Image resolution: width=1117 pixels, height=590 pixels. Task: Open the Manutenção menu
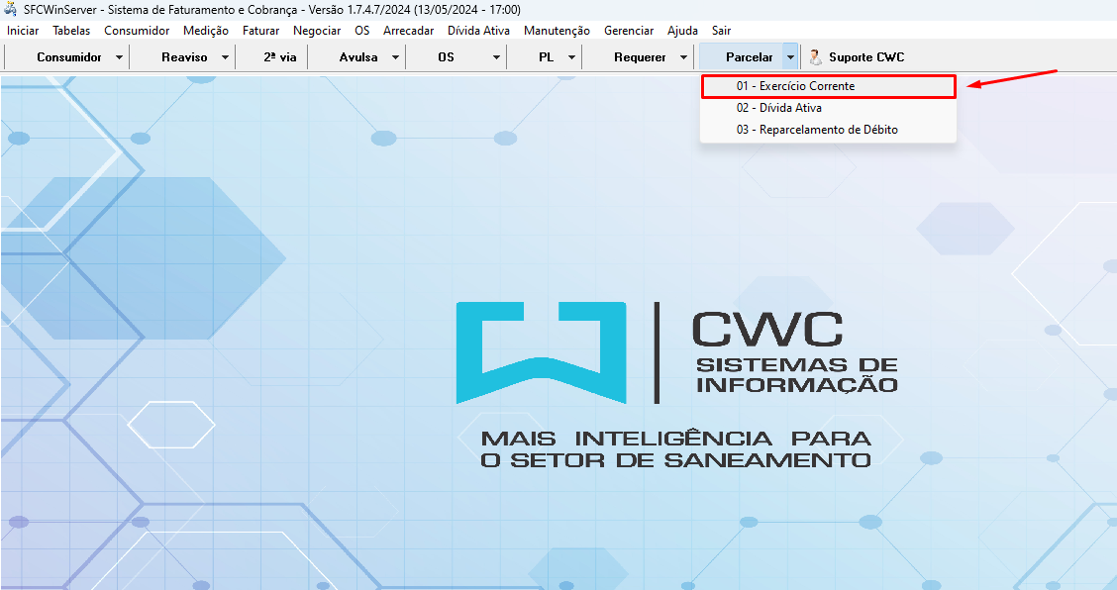pyautogui.click(x=557, y=31)
